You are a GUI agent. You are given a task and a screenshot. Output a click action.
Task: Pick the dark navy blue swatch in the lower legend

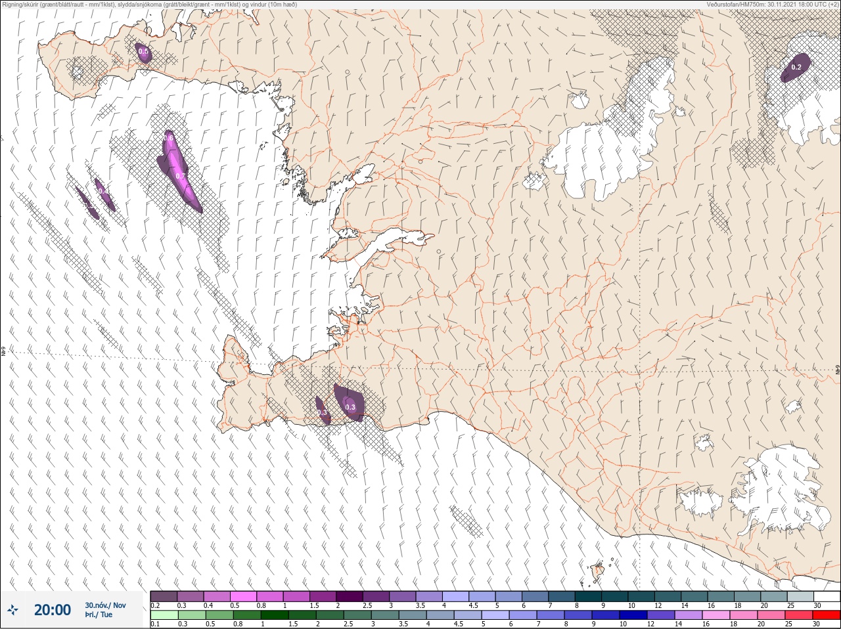(633, 615)
